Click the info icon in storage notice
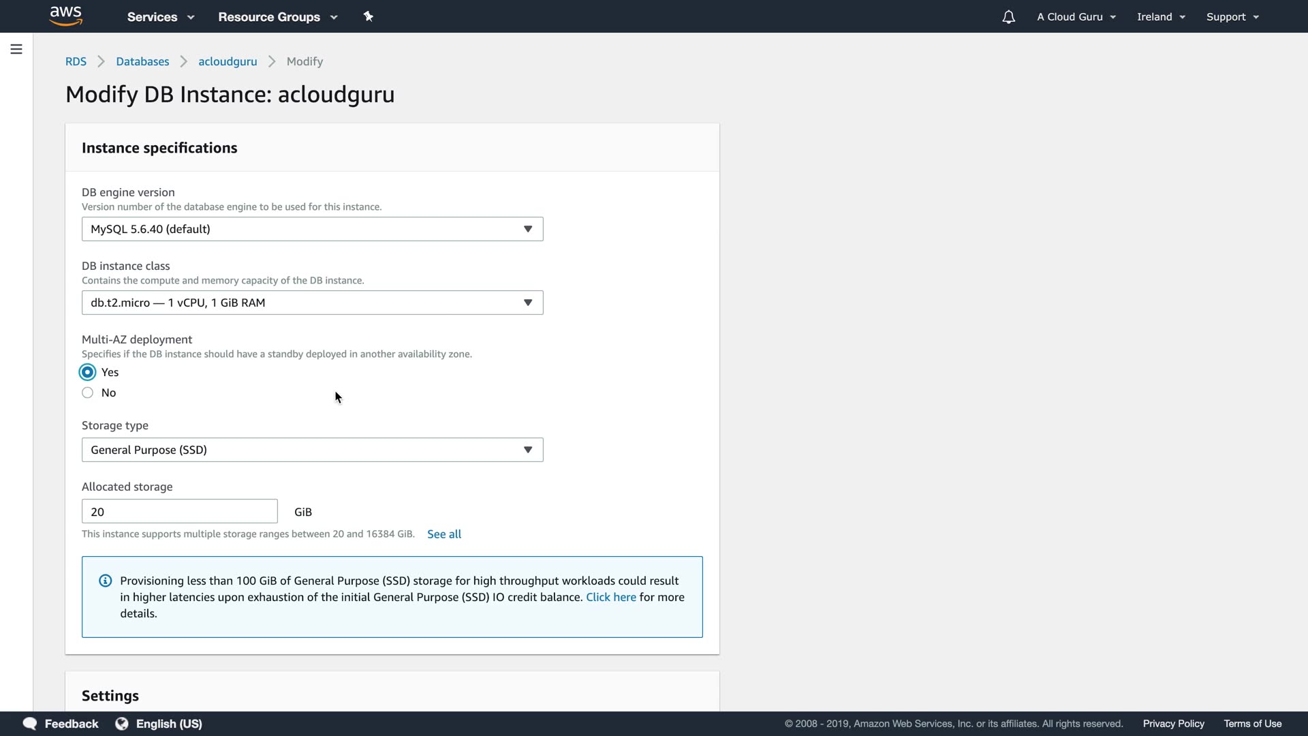The height and width of the screenshot is (736, 1308). [105, 581]
